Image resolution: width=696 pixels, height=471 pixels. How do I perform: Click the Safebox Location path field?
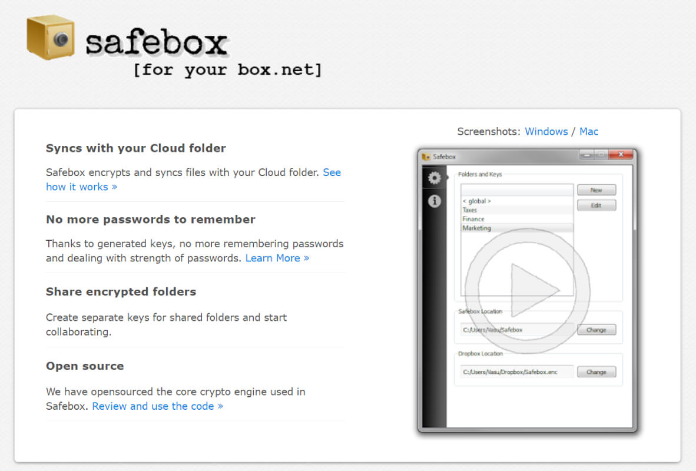click(x=517, y=330)
